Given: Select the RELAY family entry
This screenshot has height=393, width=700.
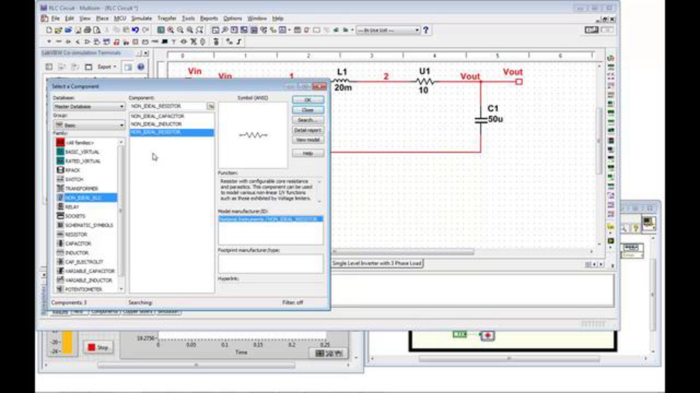Looking at the screenshot, I should pyautogui.click(x=72, y=207).
